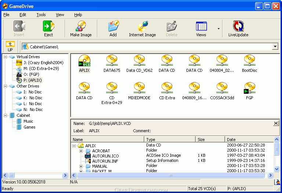282x193 pixels.
Task: Sort the file list by Type column
Action: click(x=170, y=140)
